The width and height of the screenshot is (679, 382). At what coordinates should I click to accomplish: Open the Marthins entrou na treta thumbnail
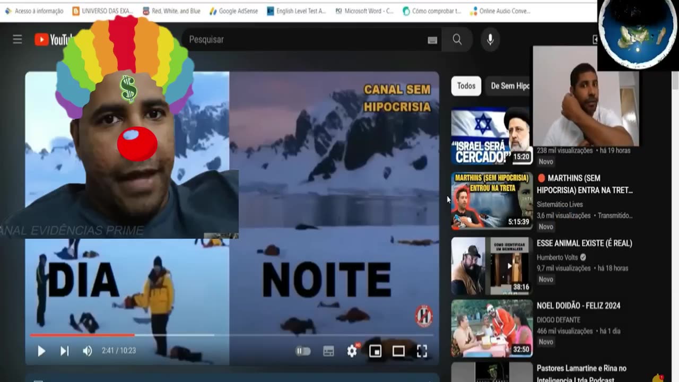click(492, 201)
